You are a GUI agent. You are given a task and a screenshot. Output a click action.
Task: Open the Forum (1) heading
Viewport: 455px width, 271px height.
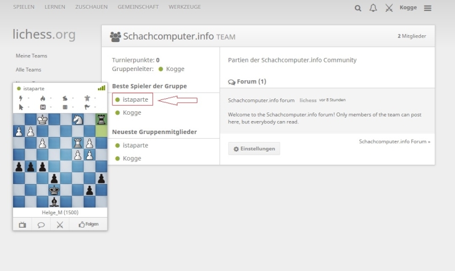pyautogui.click(x=251, y=81)
